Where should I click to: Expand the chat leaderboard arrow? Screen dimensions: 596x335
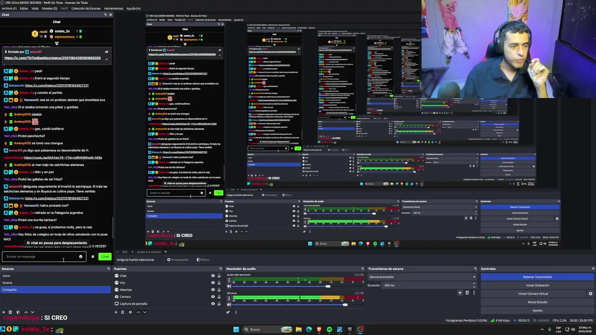click(x=56, y=43)
